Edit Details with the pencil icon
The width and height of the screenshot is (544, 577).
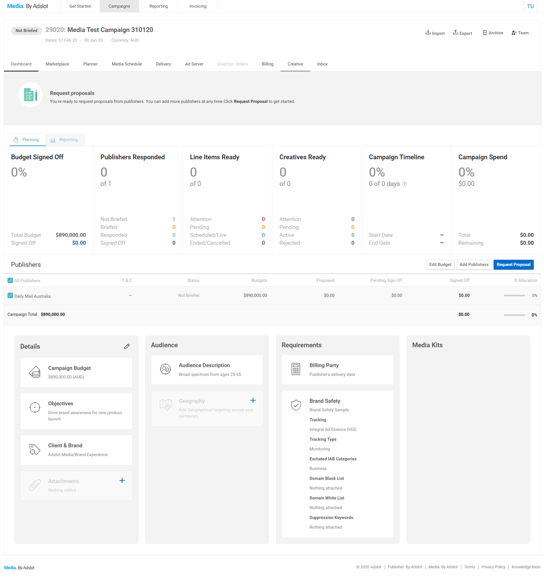[x=127, y=346]
